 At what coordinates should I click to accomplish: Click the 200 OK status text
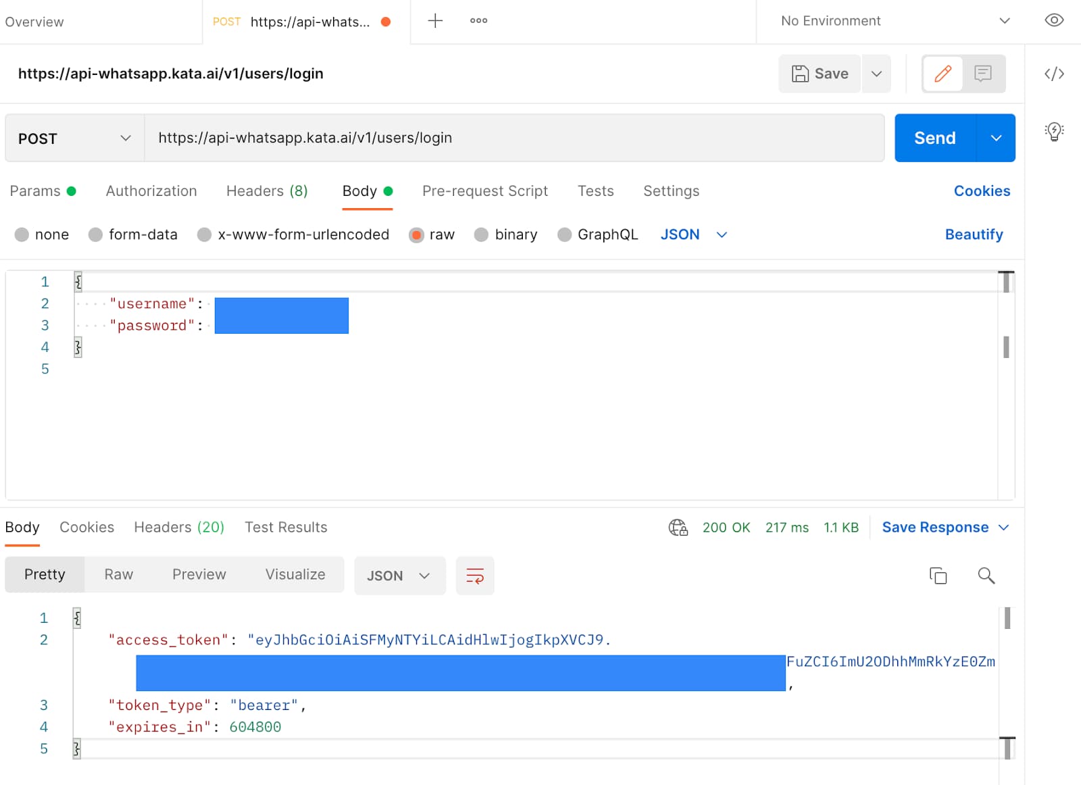(726, 528)
